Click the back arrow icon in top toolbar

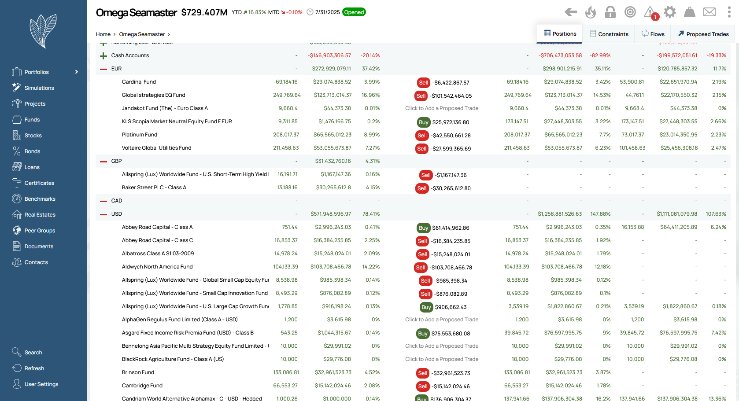(571, 12)
